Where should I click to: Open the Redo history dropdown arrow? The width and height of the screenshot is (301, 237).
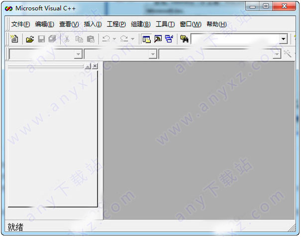tap(132, 39)
